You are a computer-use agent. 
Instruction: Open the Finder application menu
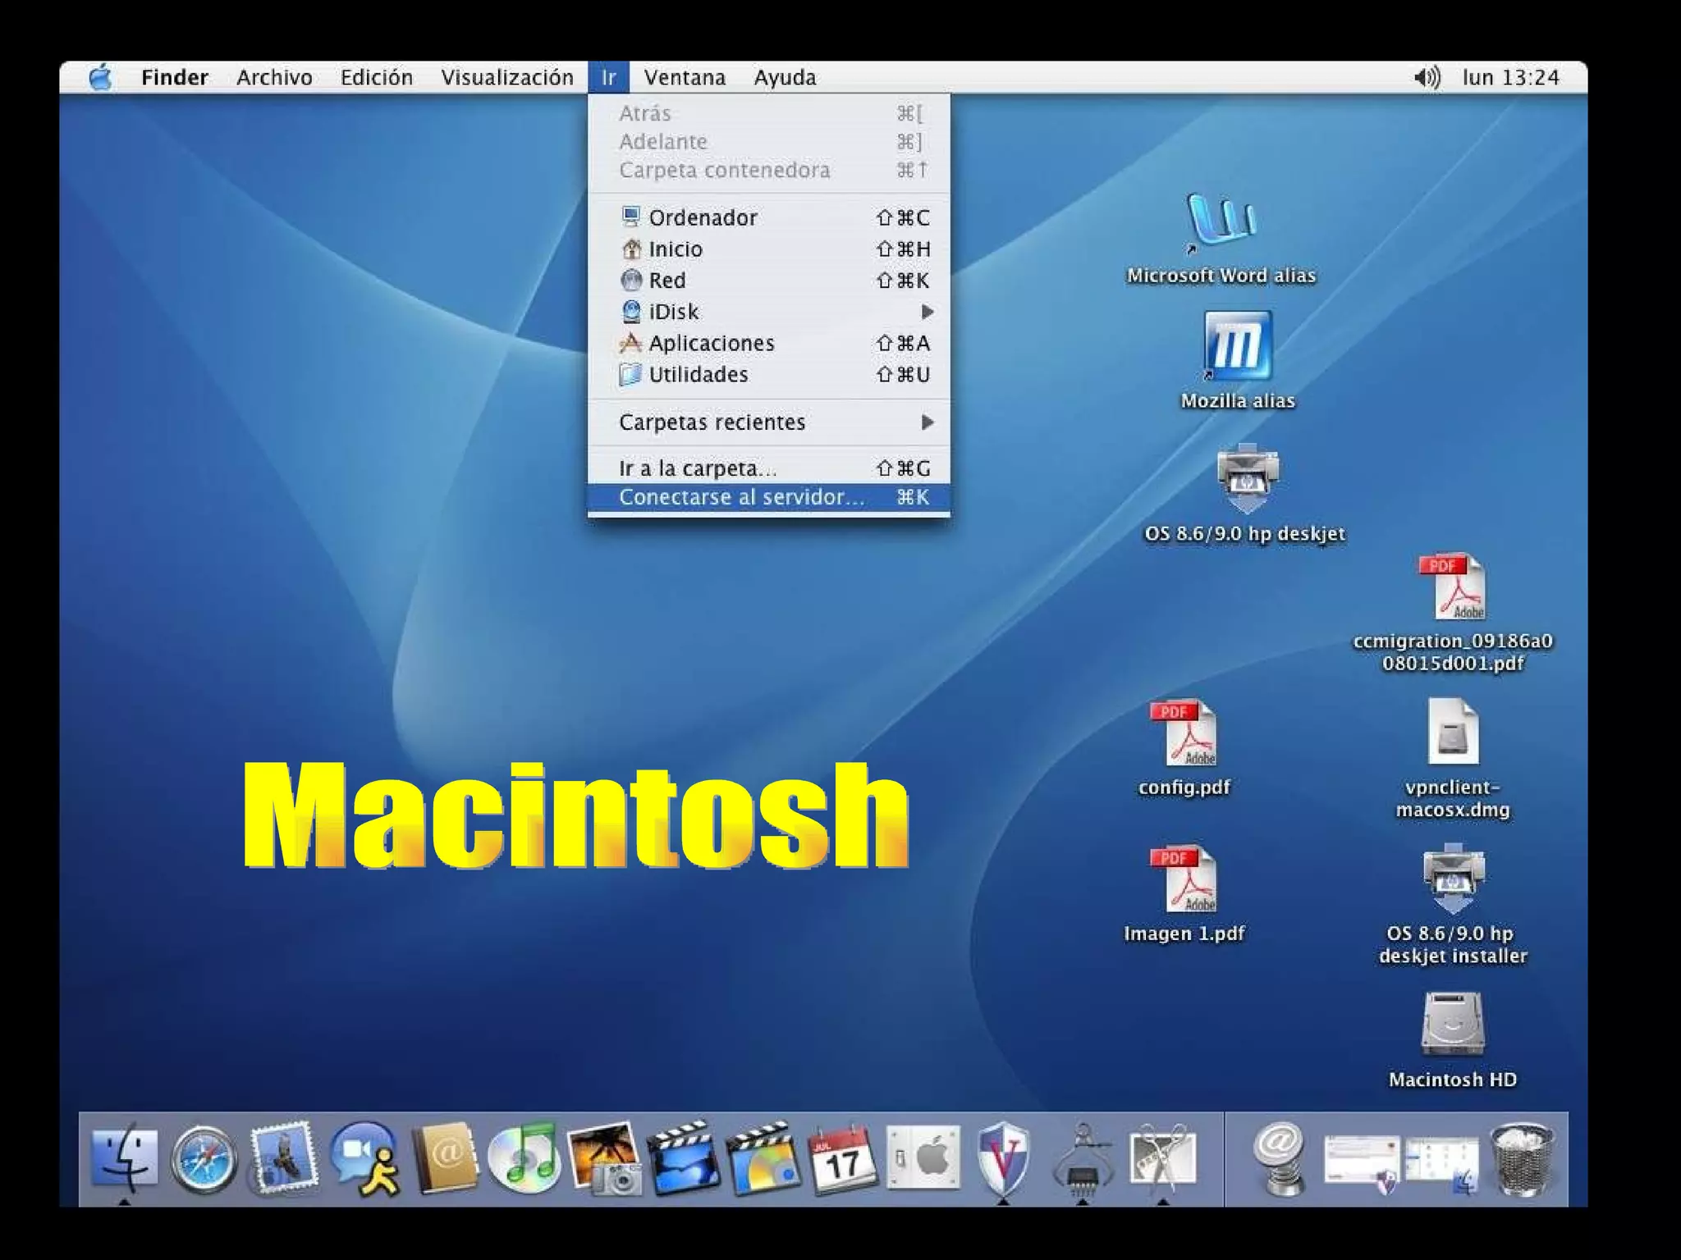[x=174, y=77]
